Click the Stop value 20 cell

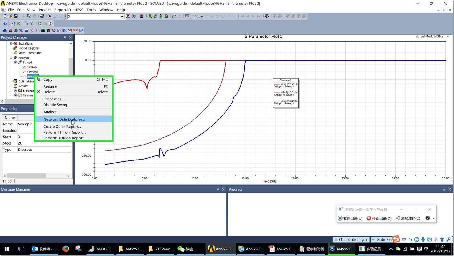44,143
